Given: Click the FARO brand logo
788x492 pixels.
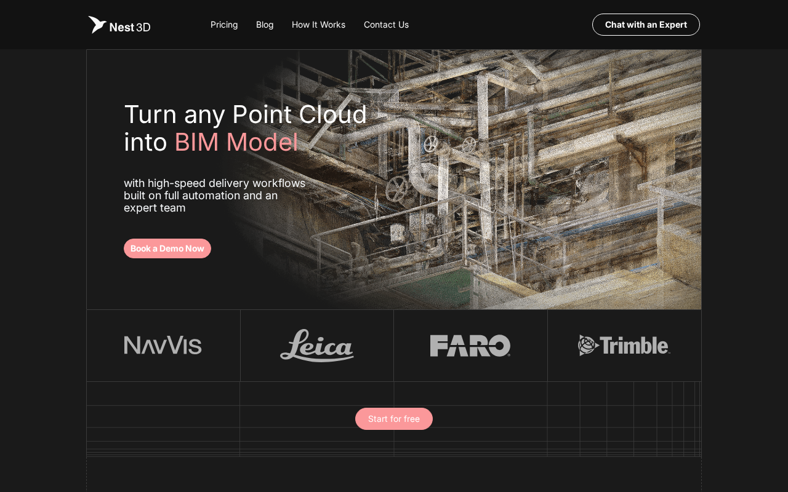Looking at the screenshot, I should [470, 346].
